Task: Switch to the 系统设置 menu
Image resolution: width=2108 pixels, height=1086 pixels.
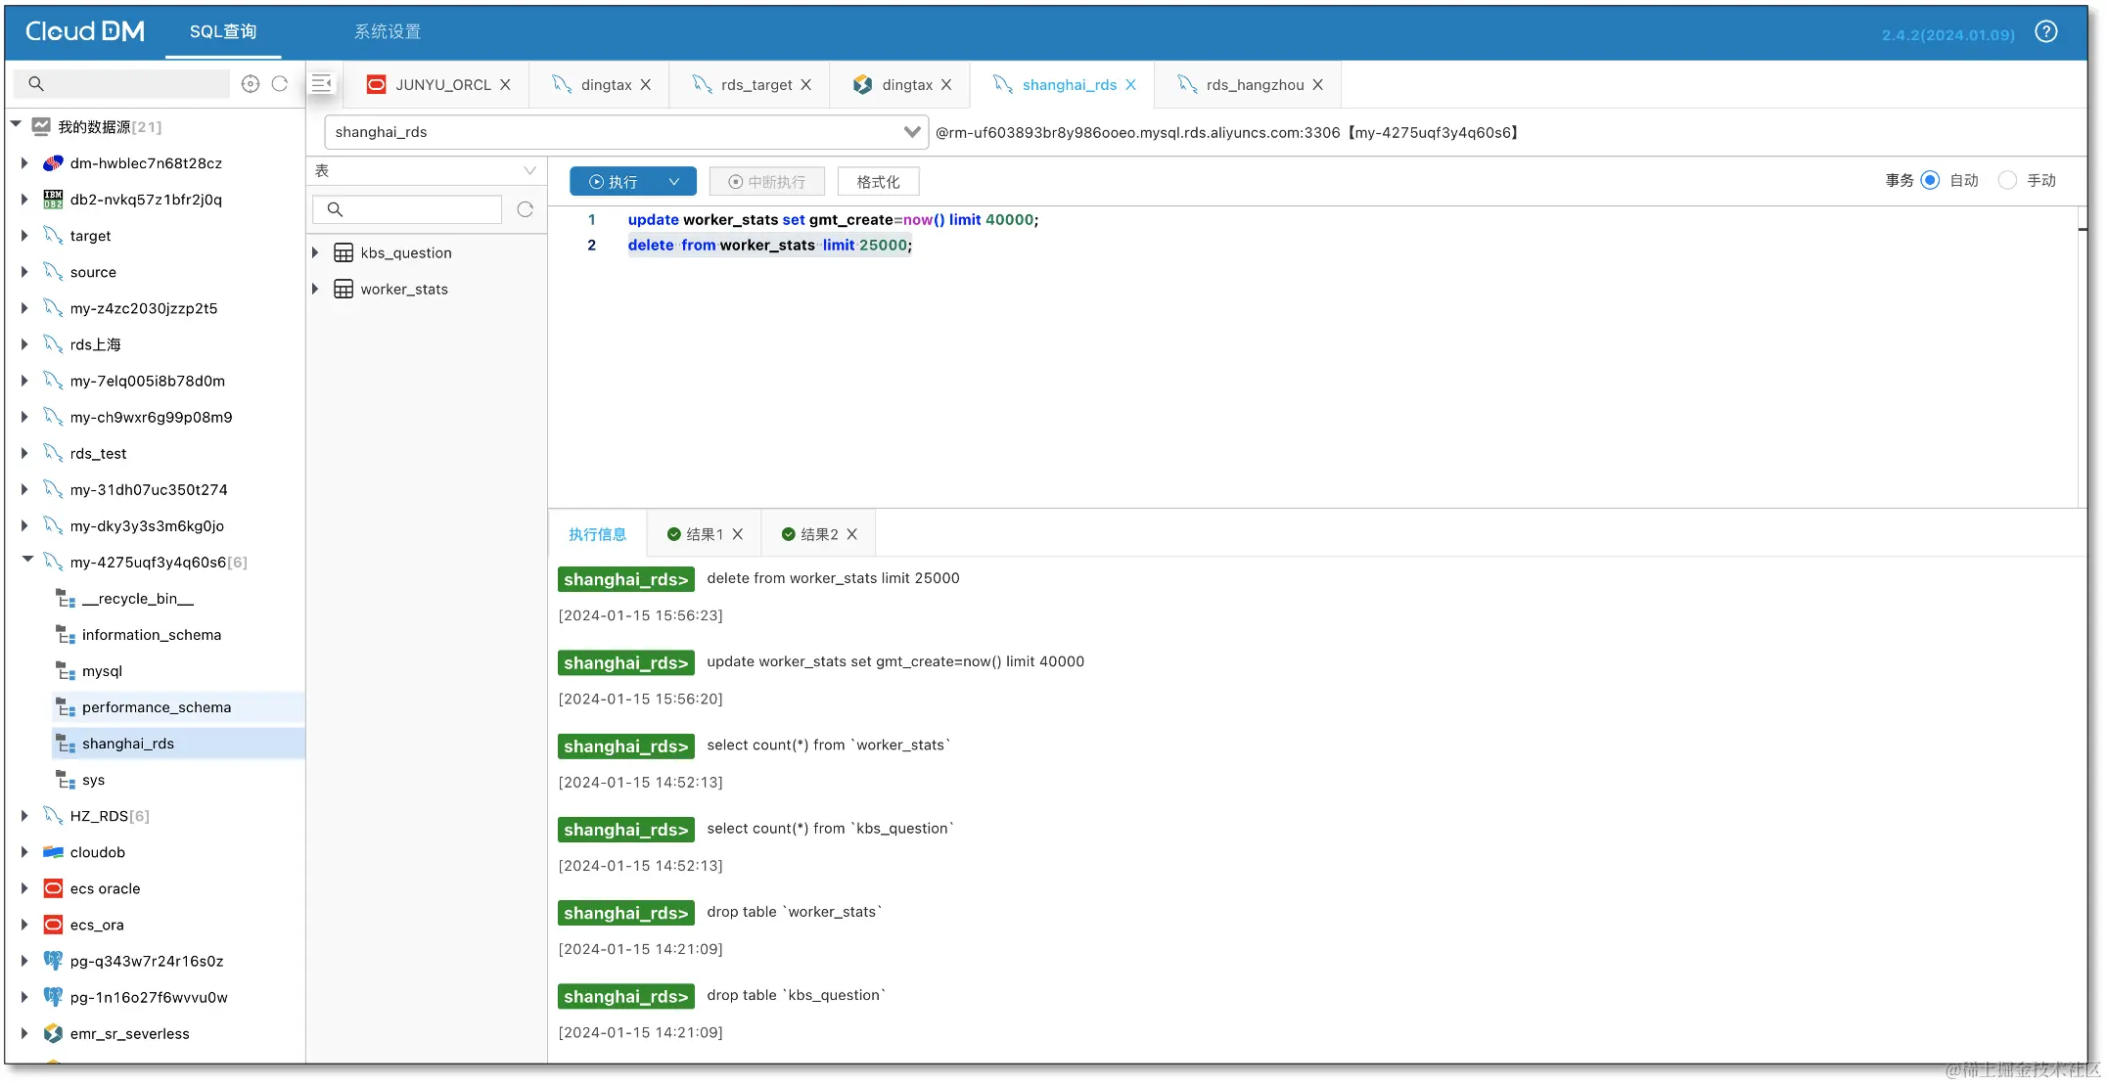Action: [388, 30]
